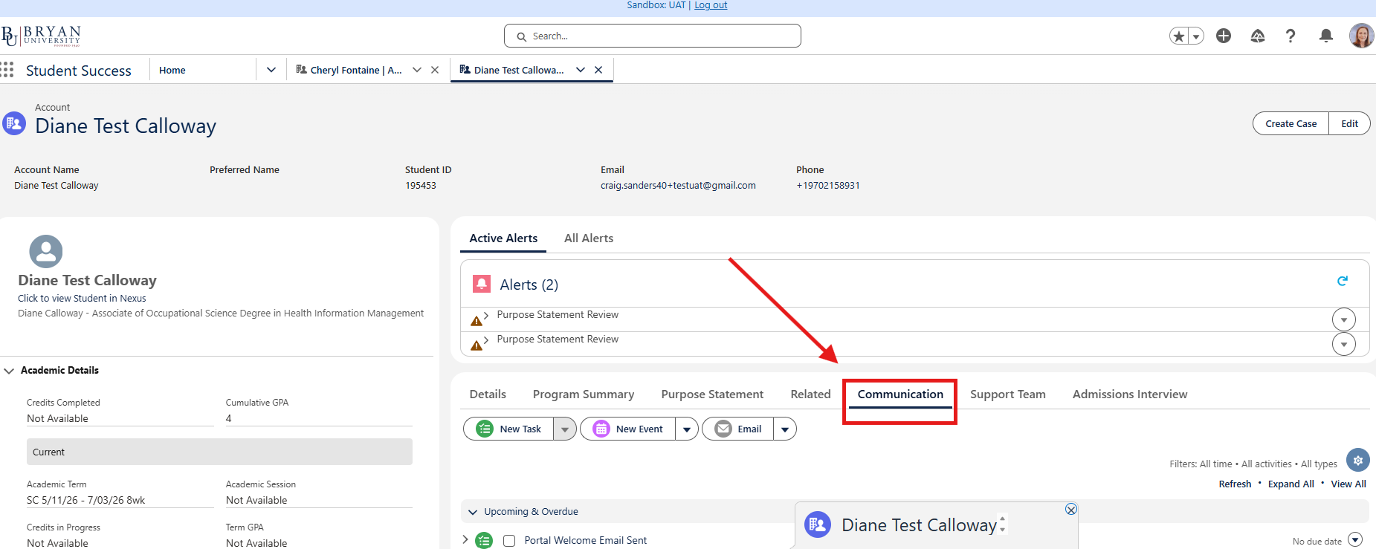
Task: Click the student email address
Action: tap(678, 186)
